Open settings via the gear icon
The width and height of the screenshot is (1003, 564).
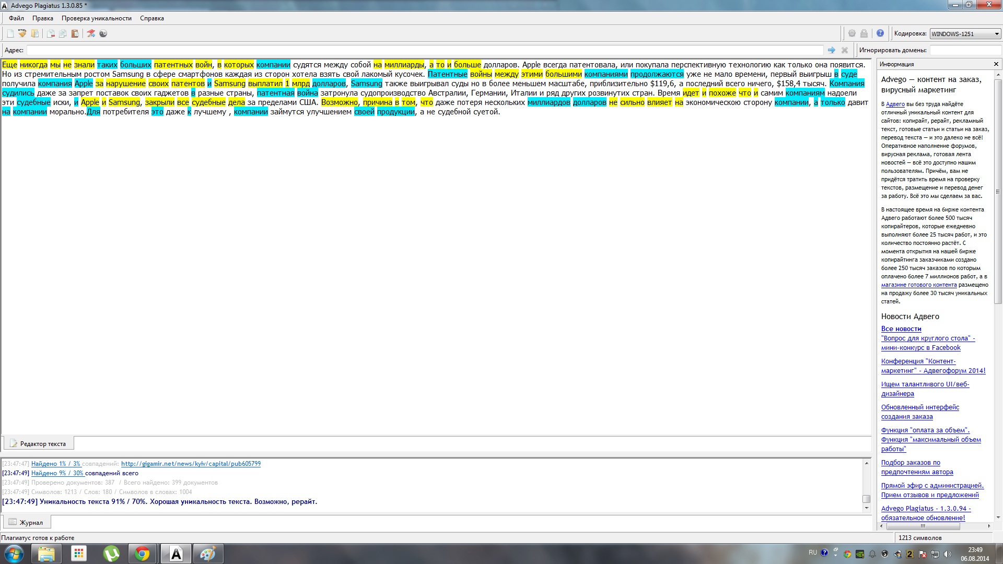(x=852, y=33)
